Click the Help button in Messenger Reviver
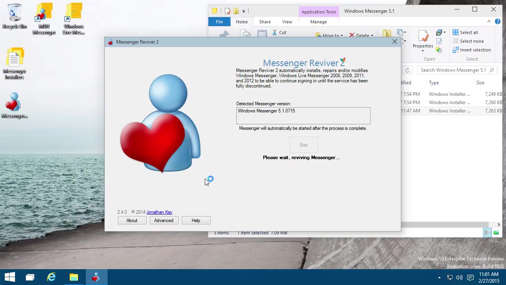 pos(196,220)
